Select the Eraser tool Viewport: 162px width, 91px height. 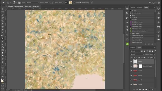coord(3,44)
